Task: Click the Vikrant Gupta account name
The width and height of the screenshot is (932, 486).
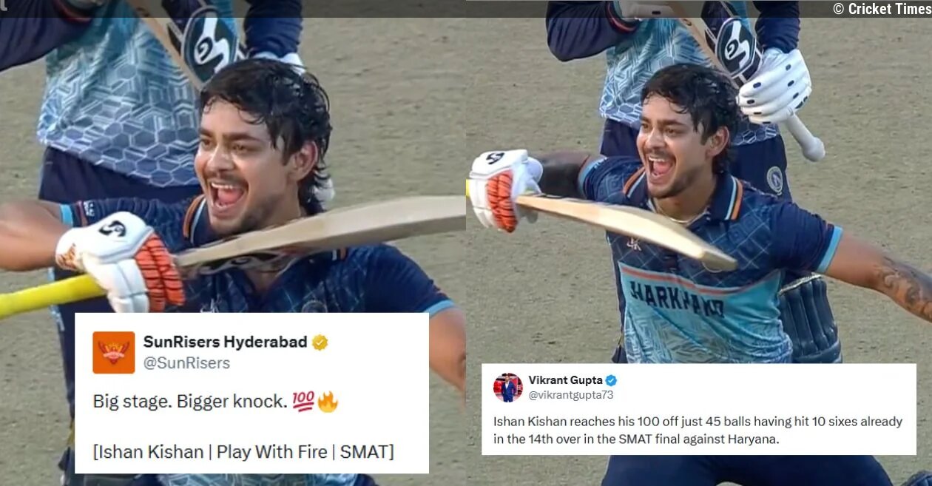Action: click(565, 380)
